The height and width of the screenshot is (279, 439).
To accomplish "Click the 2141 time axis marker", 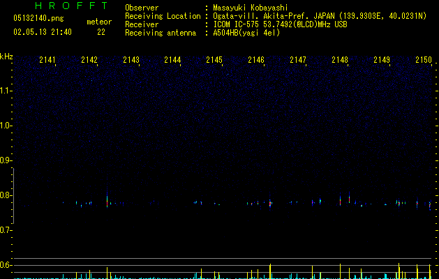I will (x=47, y=59).
